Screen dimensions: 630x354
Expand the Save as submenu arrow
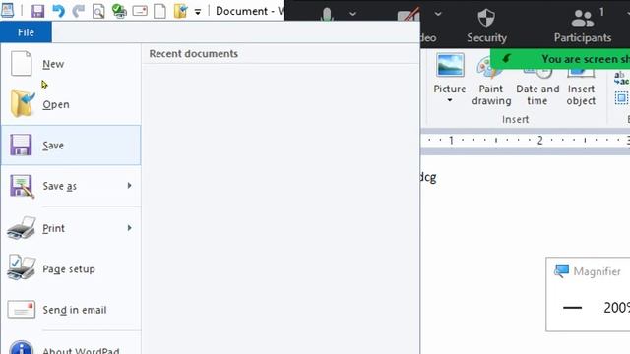[x=129, y=186]
